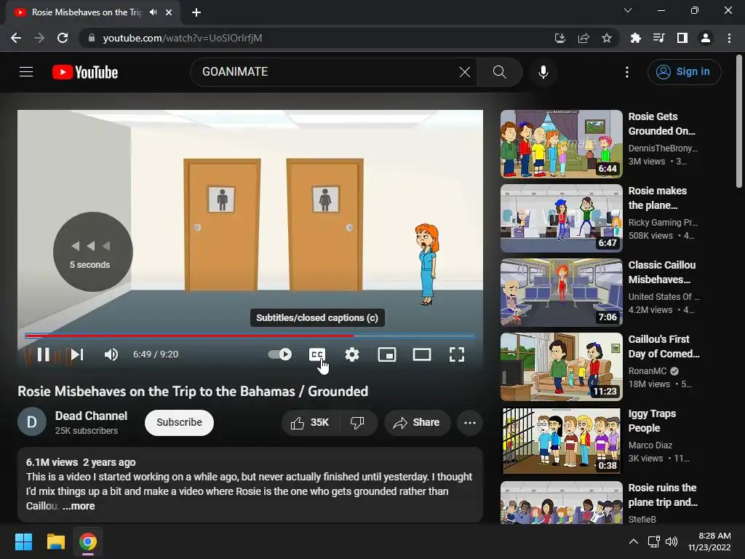
Task: Pause the video playback
Action: pyautogui.click(x=43, y=354)
